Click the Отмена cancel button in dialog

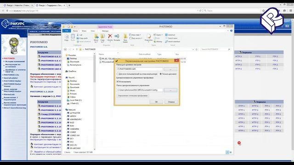pos(171,102)
